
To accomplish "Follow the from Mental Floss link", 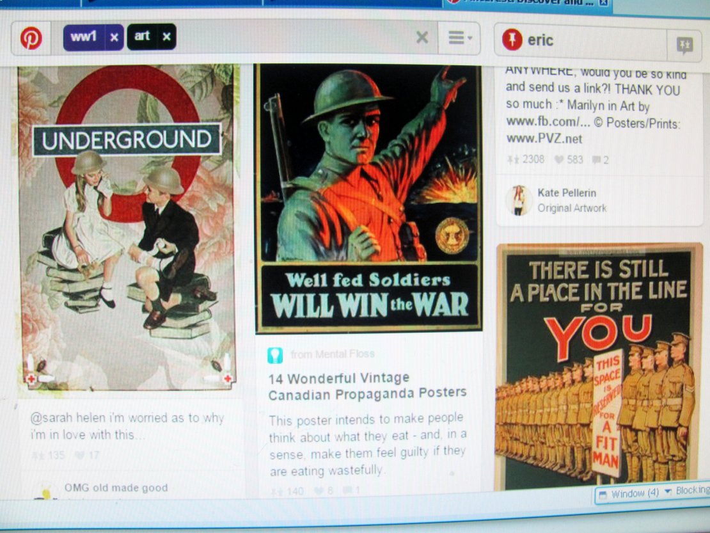I will point(333,354).
